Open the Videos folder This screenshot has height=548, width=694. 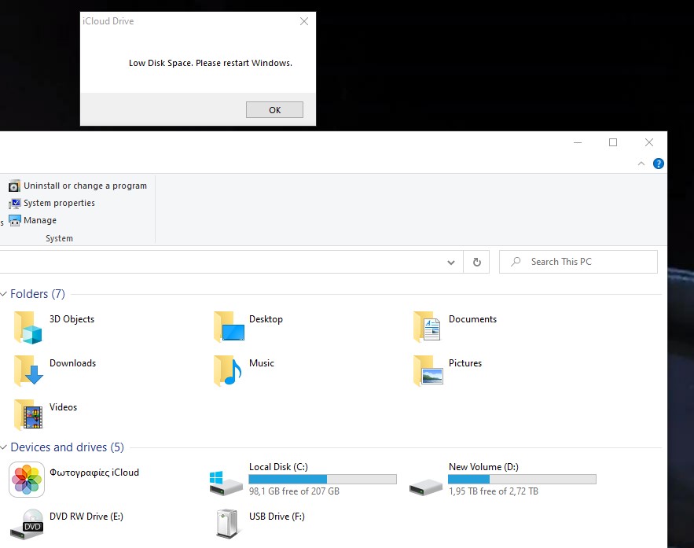click(x=61, y=407)
